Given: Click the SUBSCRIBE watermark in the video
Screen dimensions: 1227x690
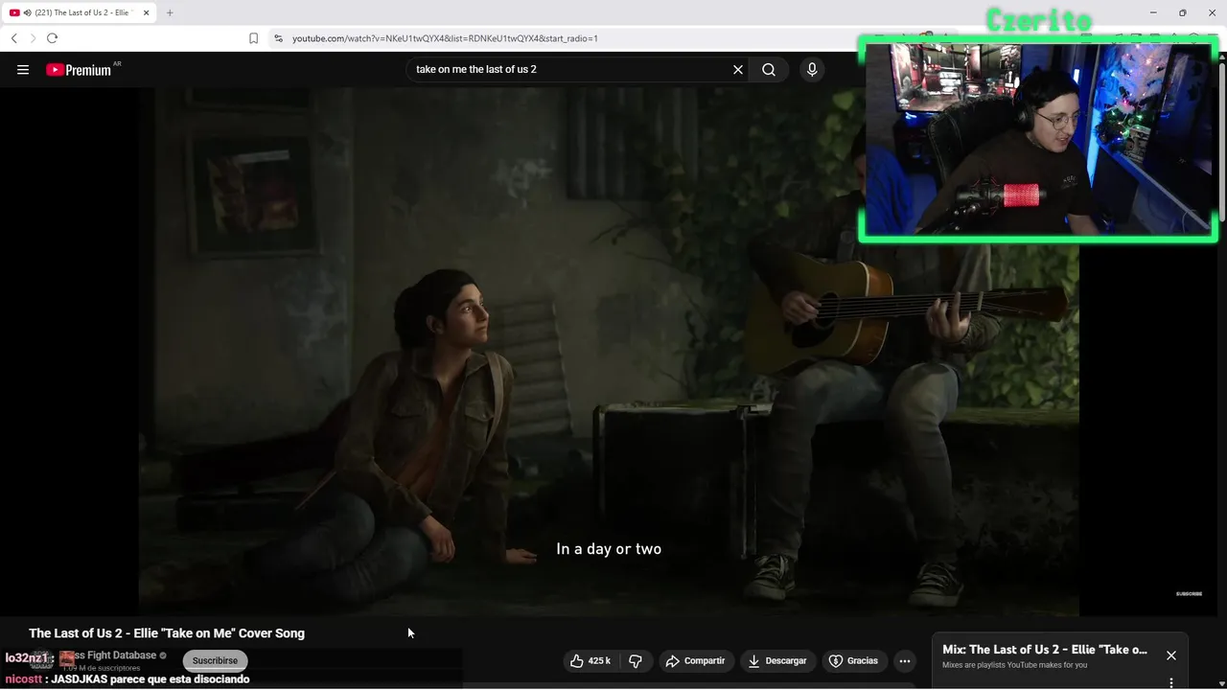Looking at the screenshot, I should click(1189, 593).
